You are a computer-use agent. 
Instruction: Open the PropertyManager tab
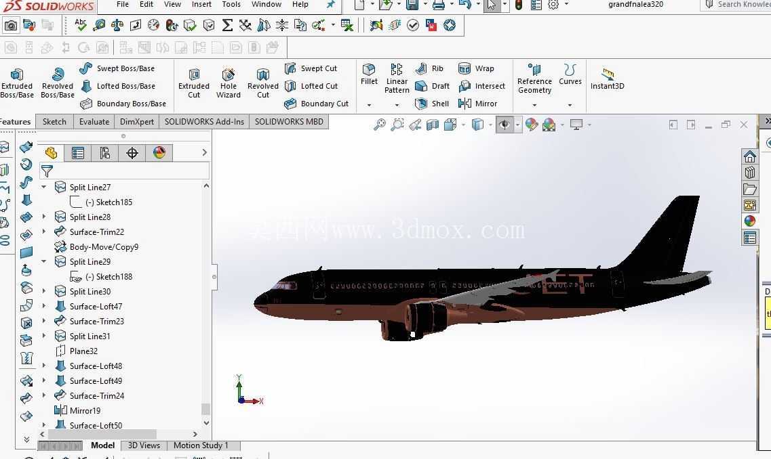(78, 153)
